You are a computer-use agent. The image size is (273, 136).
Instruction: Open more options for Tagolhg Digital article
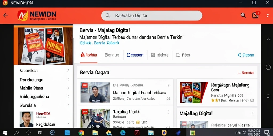168,112
